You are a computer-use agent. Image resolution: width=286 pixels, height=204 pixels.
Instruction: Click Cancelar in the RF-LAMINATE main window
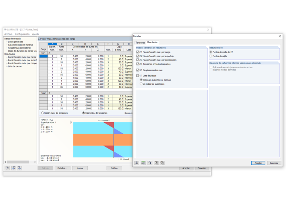[x=202, y=168]
